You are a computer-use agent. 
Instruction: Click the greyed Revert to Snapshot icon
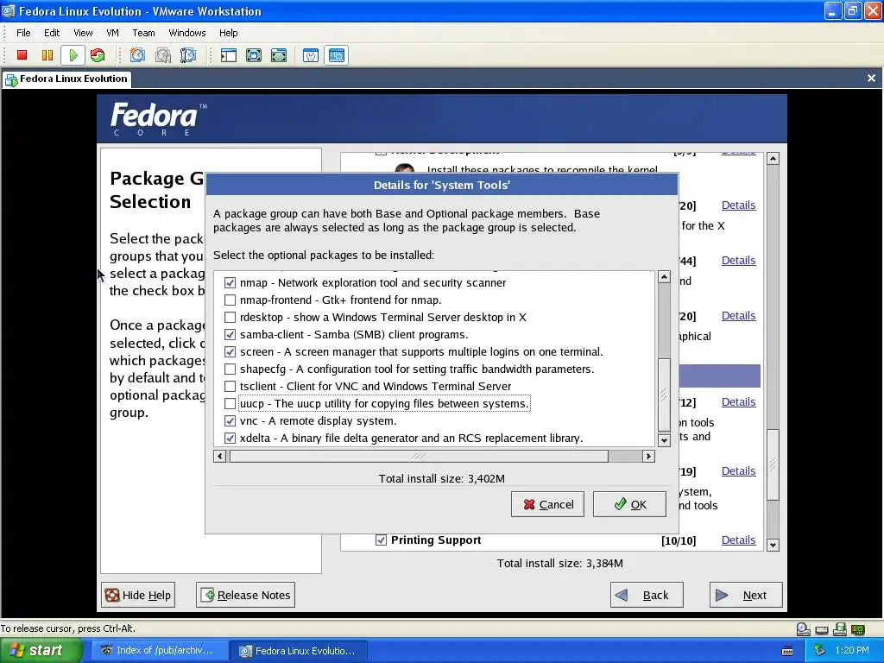[163, 55]
